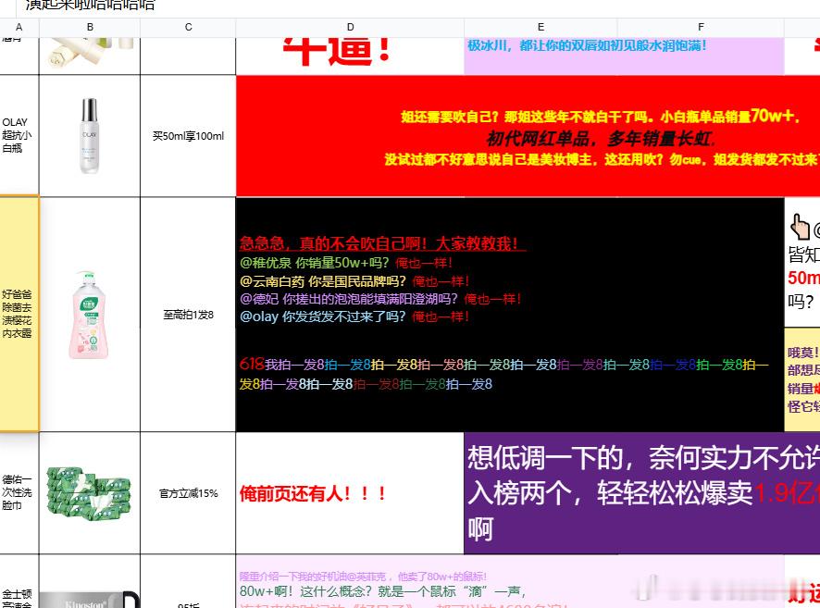Click the rainbow 618我拍一发8 text line
This screenshot has height=608, width=820.
503,374
